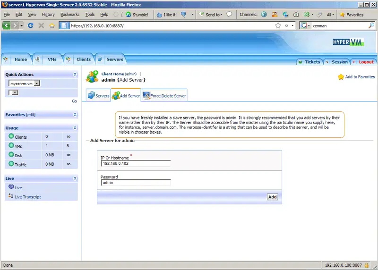This screenshot has height=270, width=378.
Task: Open the Session link
Action: pyautogui.click(x=339, y=62)
